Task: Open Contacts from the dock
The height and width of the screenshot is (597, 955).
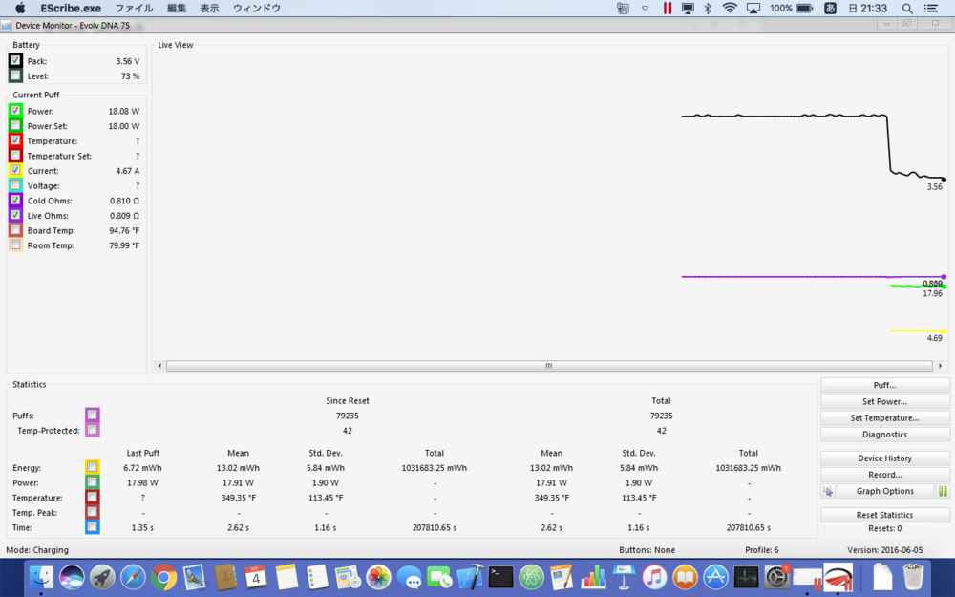Action: pyautogui.click(x=225, y=576)
